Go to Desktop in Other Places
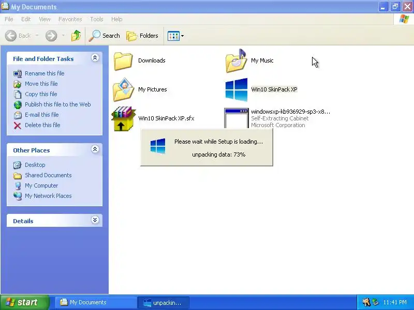 35,165
